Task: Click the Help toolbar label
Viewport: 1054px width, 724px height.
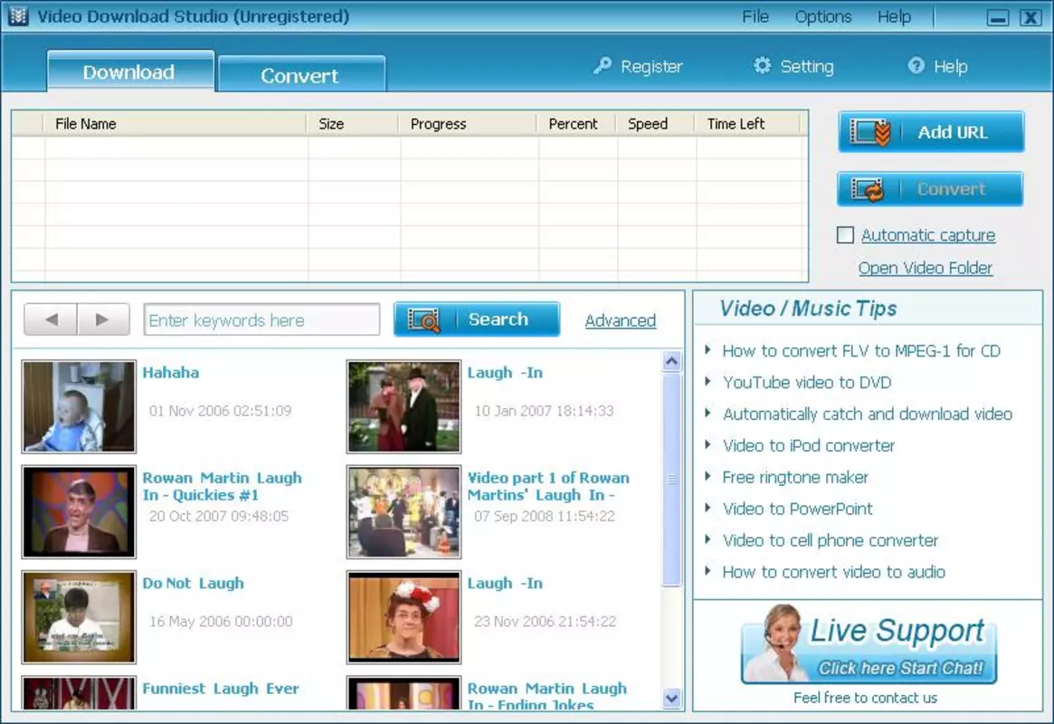Action: [951, 67]
